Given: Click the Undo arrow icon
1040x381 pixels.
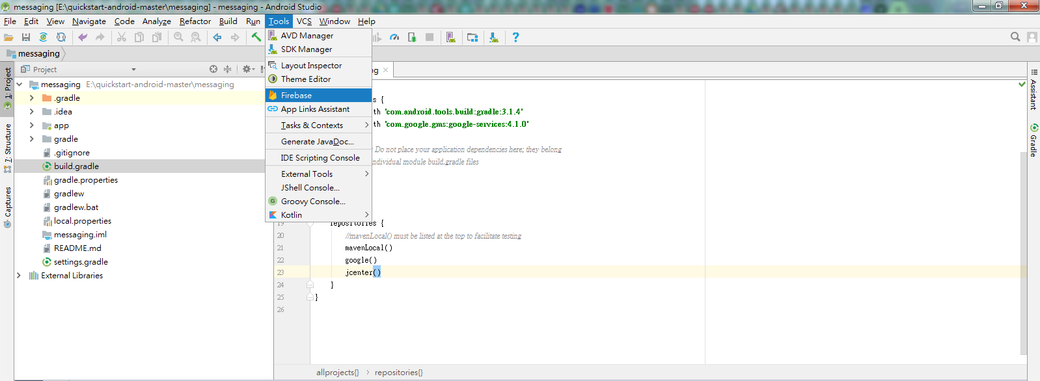Looking at the screenshot, I should click(x=83, y=38).
